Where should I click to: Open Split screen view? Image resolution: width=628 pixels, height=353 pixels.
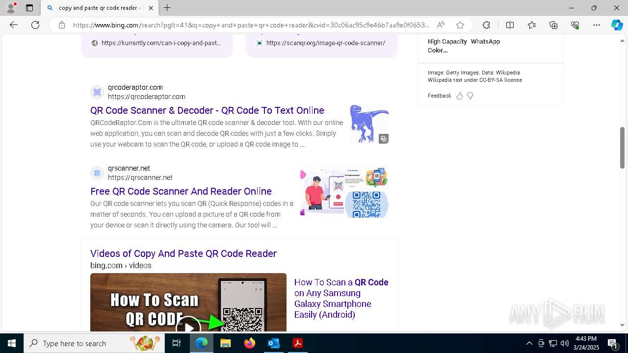[510, 25]
